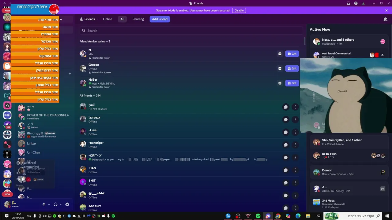392x220 pixels.
Task: Open the ATM10 To The Sky activity
Action: tap(349, 189)
